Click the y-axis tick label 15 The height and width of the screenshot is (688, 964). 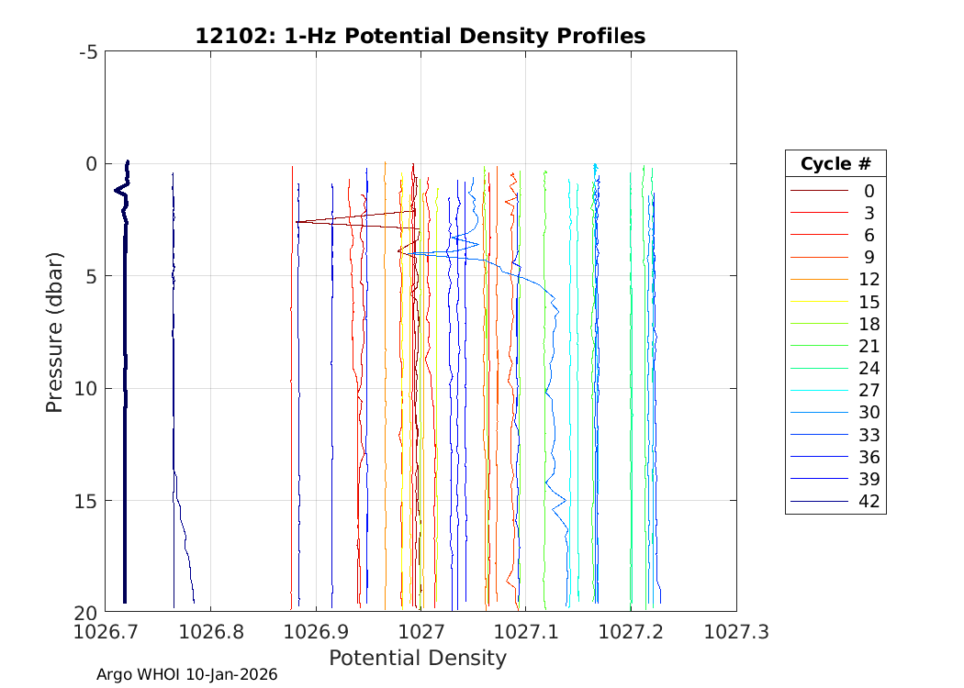click(x=85, y=500)
